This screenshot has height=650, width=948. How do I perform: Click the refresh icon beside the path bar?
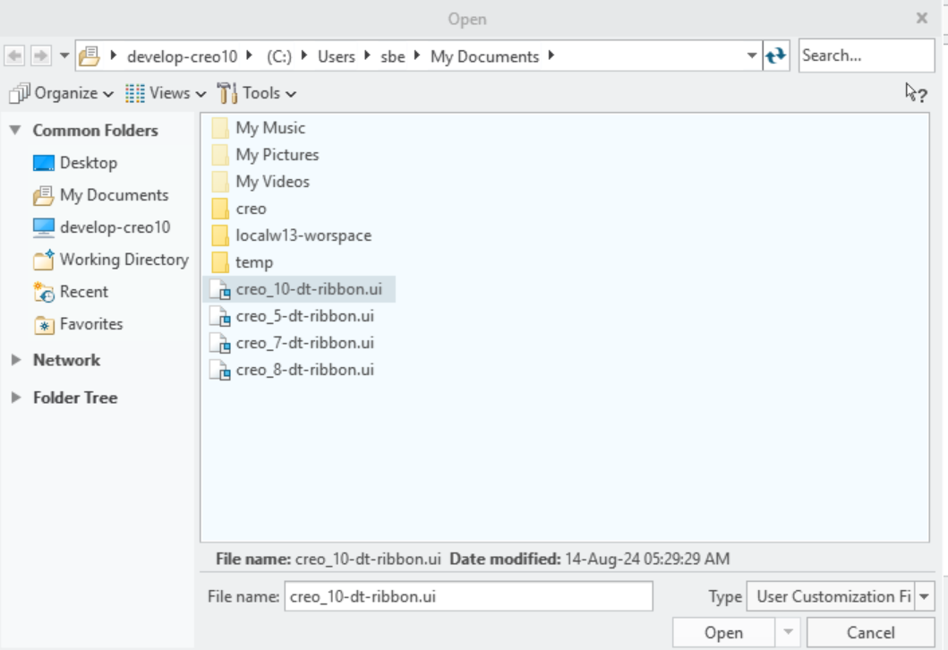775,56
